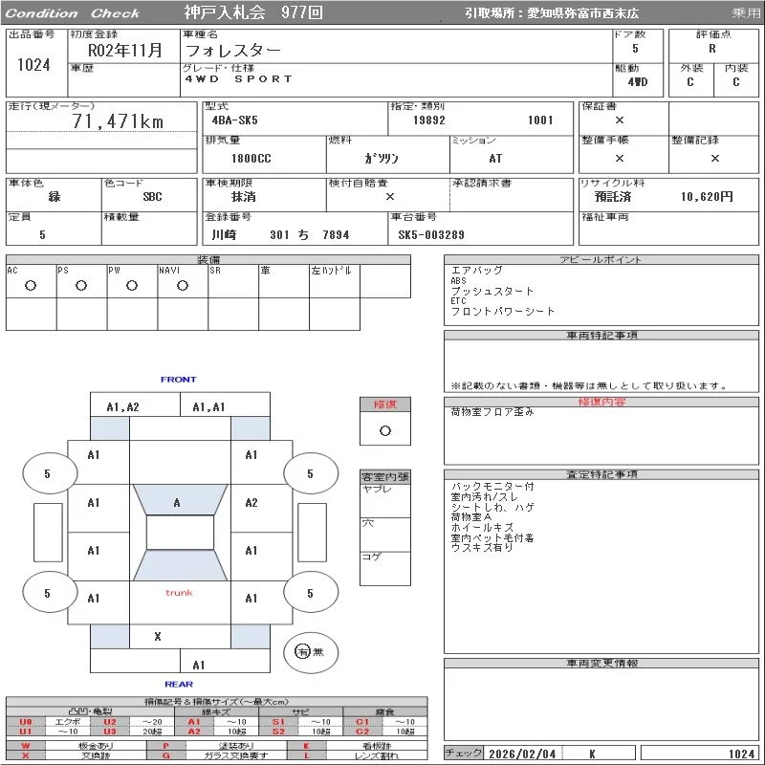Image resolution: width=765 pixels, height=765 pixels.
Task: Click the red trunk label in diagram
Action: pyautogui.click(x=179, y=593)
